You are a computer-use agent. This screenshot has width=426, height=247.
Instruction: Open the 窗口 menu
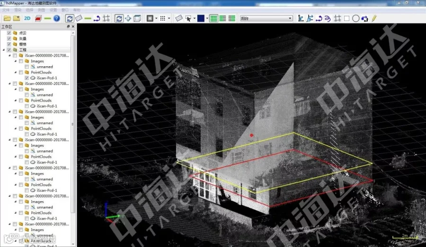point(65,10)
